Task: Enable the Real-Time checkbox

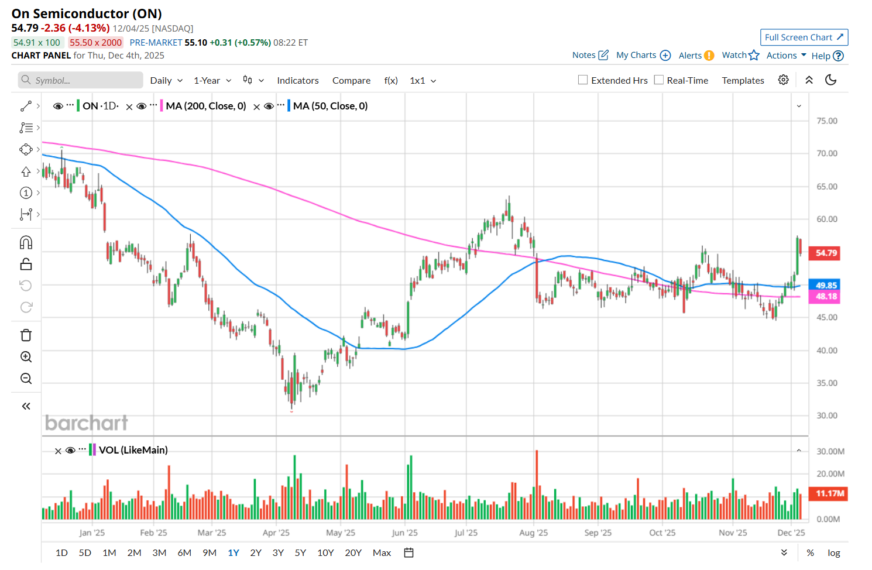Action: [x=659, y=80]
